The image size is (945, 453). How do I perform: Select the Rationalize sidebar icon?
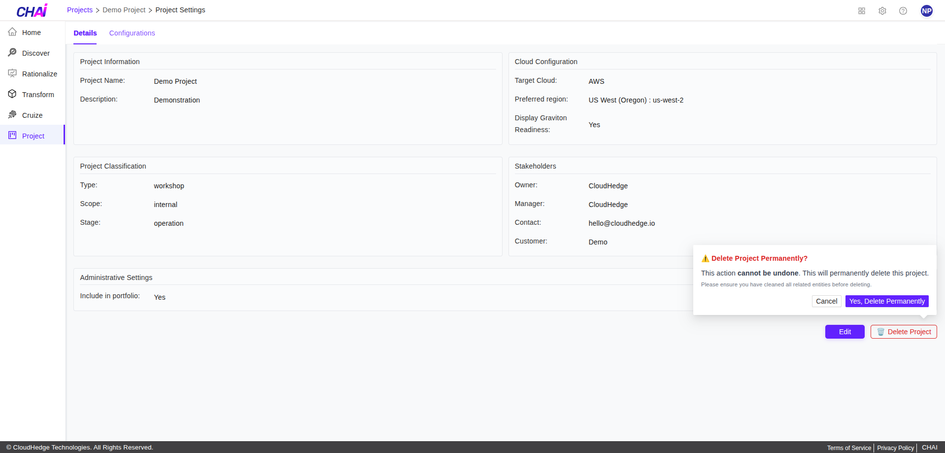click(x=40, y=73)
